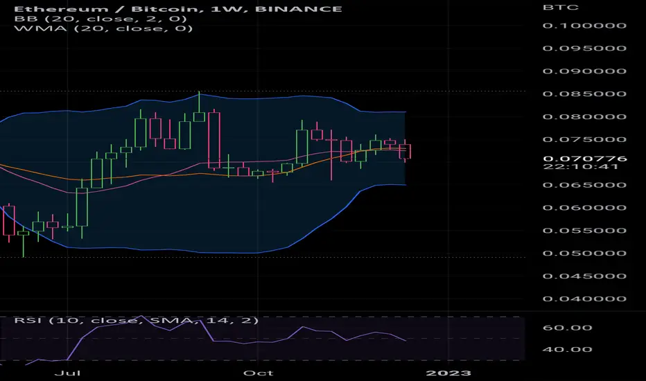Click the 0.050000 price axis label

tap(584, 254)
